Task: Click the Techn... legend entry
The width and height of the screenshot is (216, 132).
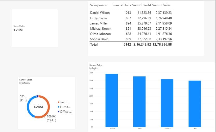Action: coord(64,102)
